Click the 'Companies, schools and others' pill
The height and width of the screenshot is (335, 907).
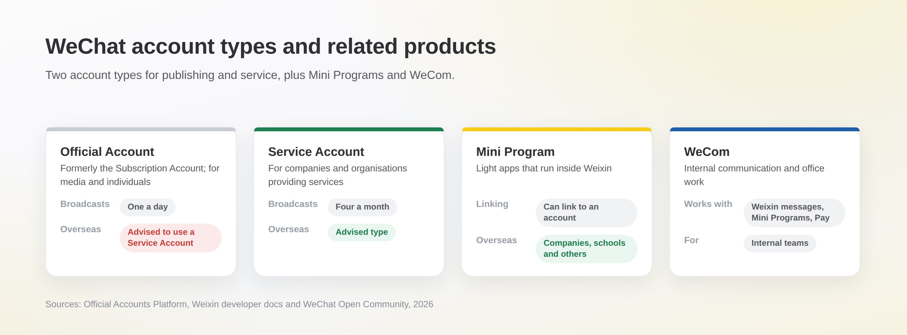587,249
